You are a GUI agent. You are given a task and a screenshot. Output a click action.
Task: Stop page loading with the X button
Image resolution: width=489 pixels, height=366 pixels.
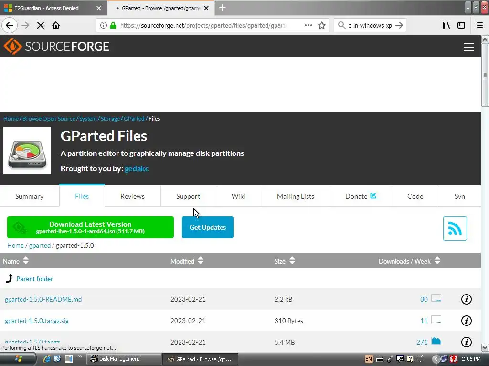tap(41, 25)
